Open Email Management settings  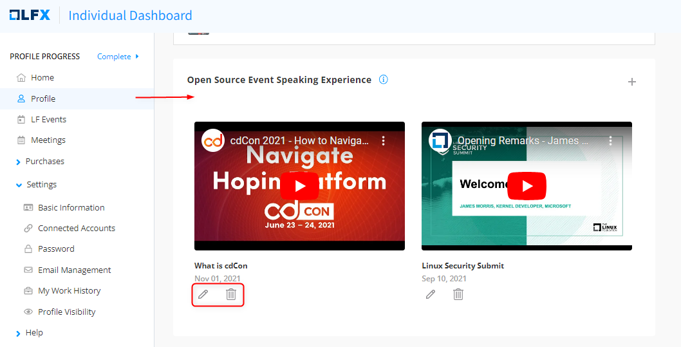tap(74, 270)
